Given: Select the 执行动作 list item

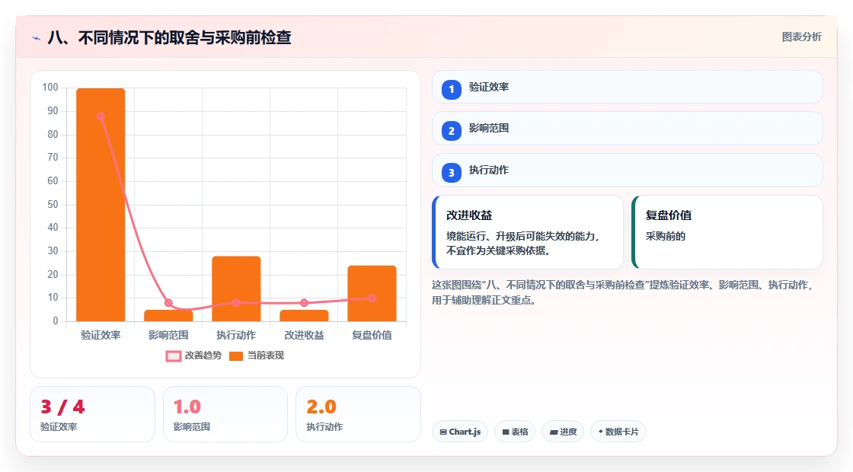Looking at the screenshot, I should click(x=628, y=171).
